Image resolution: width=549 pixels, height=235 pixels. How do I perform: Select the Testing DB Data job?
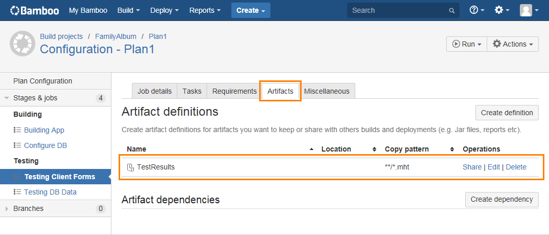coord(50,192)
